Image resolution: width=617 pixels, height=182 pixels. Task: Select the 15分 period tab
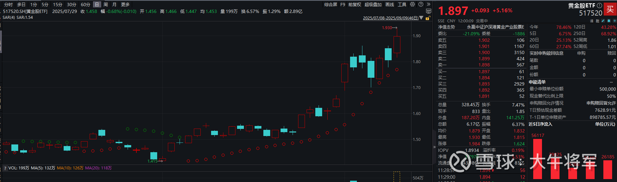pos(57,5)
